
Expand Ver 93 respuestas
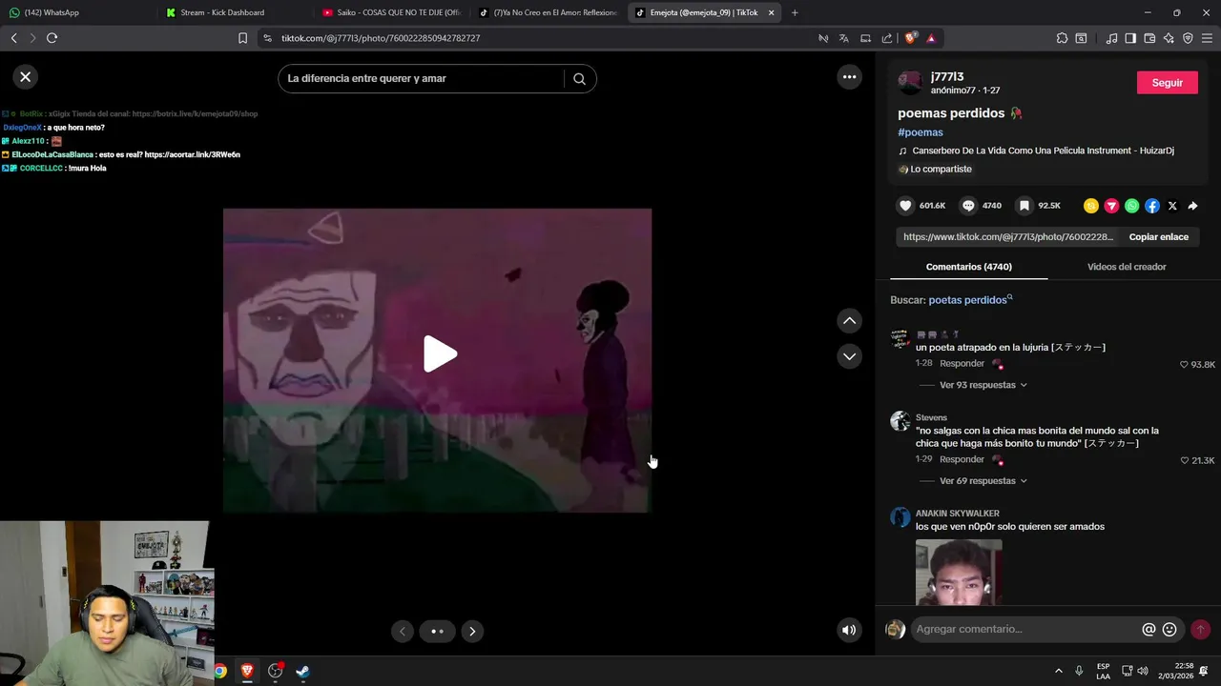[x=983, y=385]
